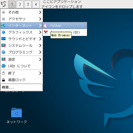Expand the アクセサリ submenu arrow
Image resolution: width=133 pixels, height=133 pixels.
[40, 19]
